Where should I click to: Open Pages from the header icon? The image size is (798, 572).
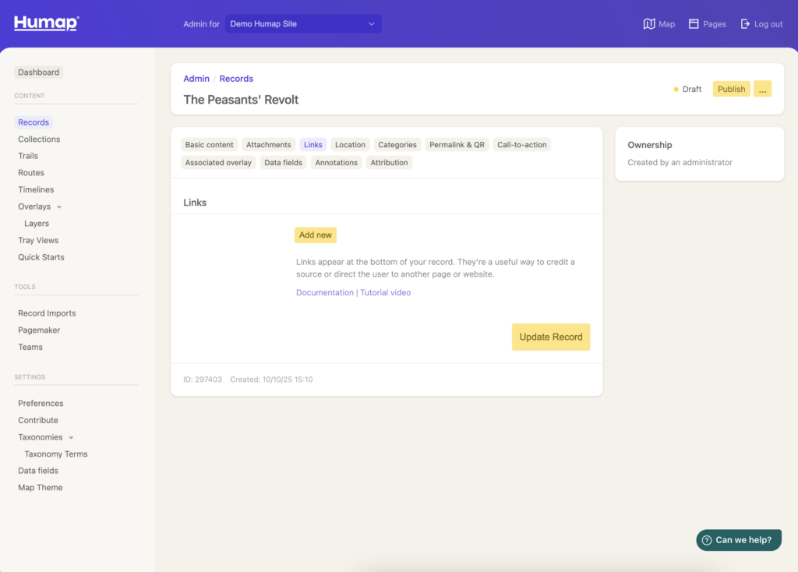694,24
